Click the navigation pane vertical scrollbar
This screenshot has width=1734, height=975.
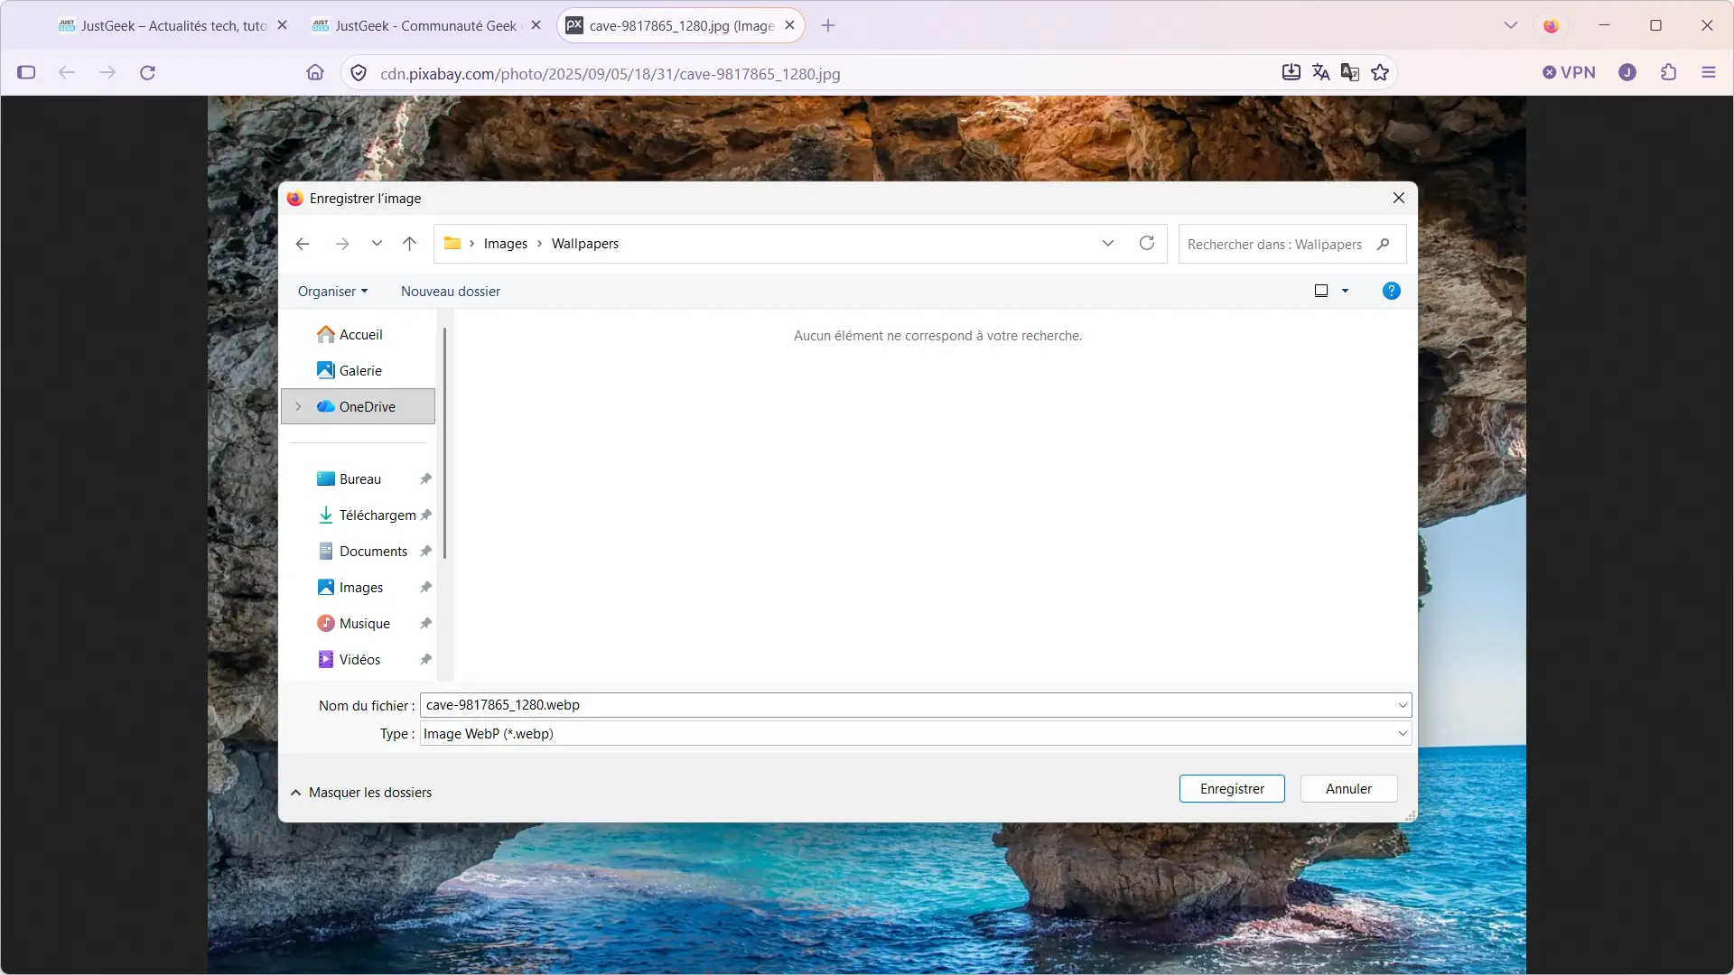click(444, 442)
